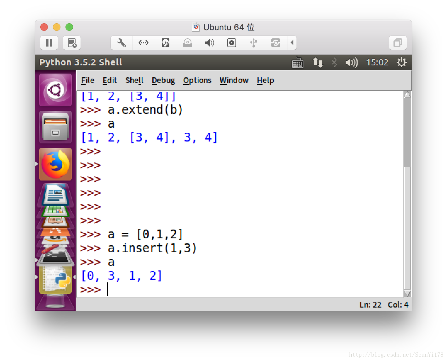This screenshot has width=447, height=361.
Task: Open Ubuntu keyboard input indicator
Action: pos(298,63)
